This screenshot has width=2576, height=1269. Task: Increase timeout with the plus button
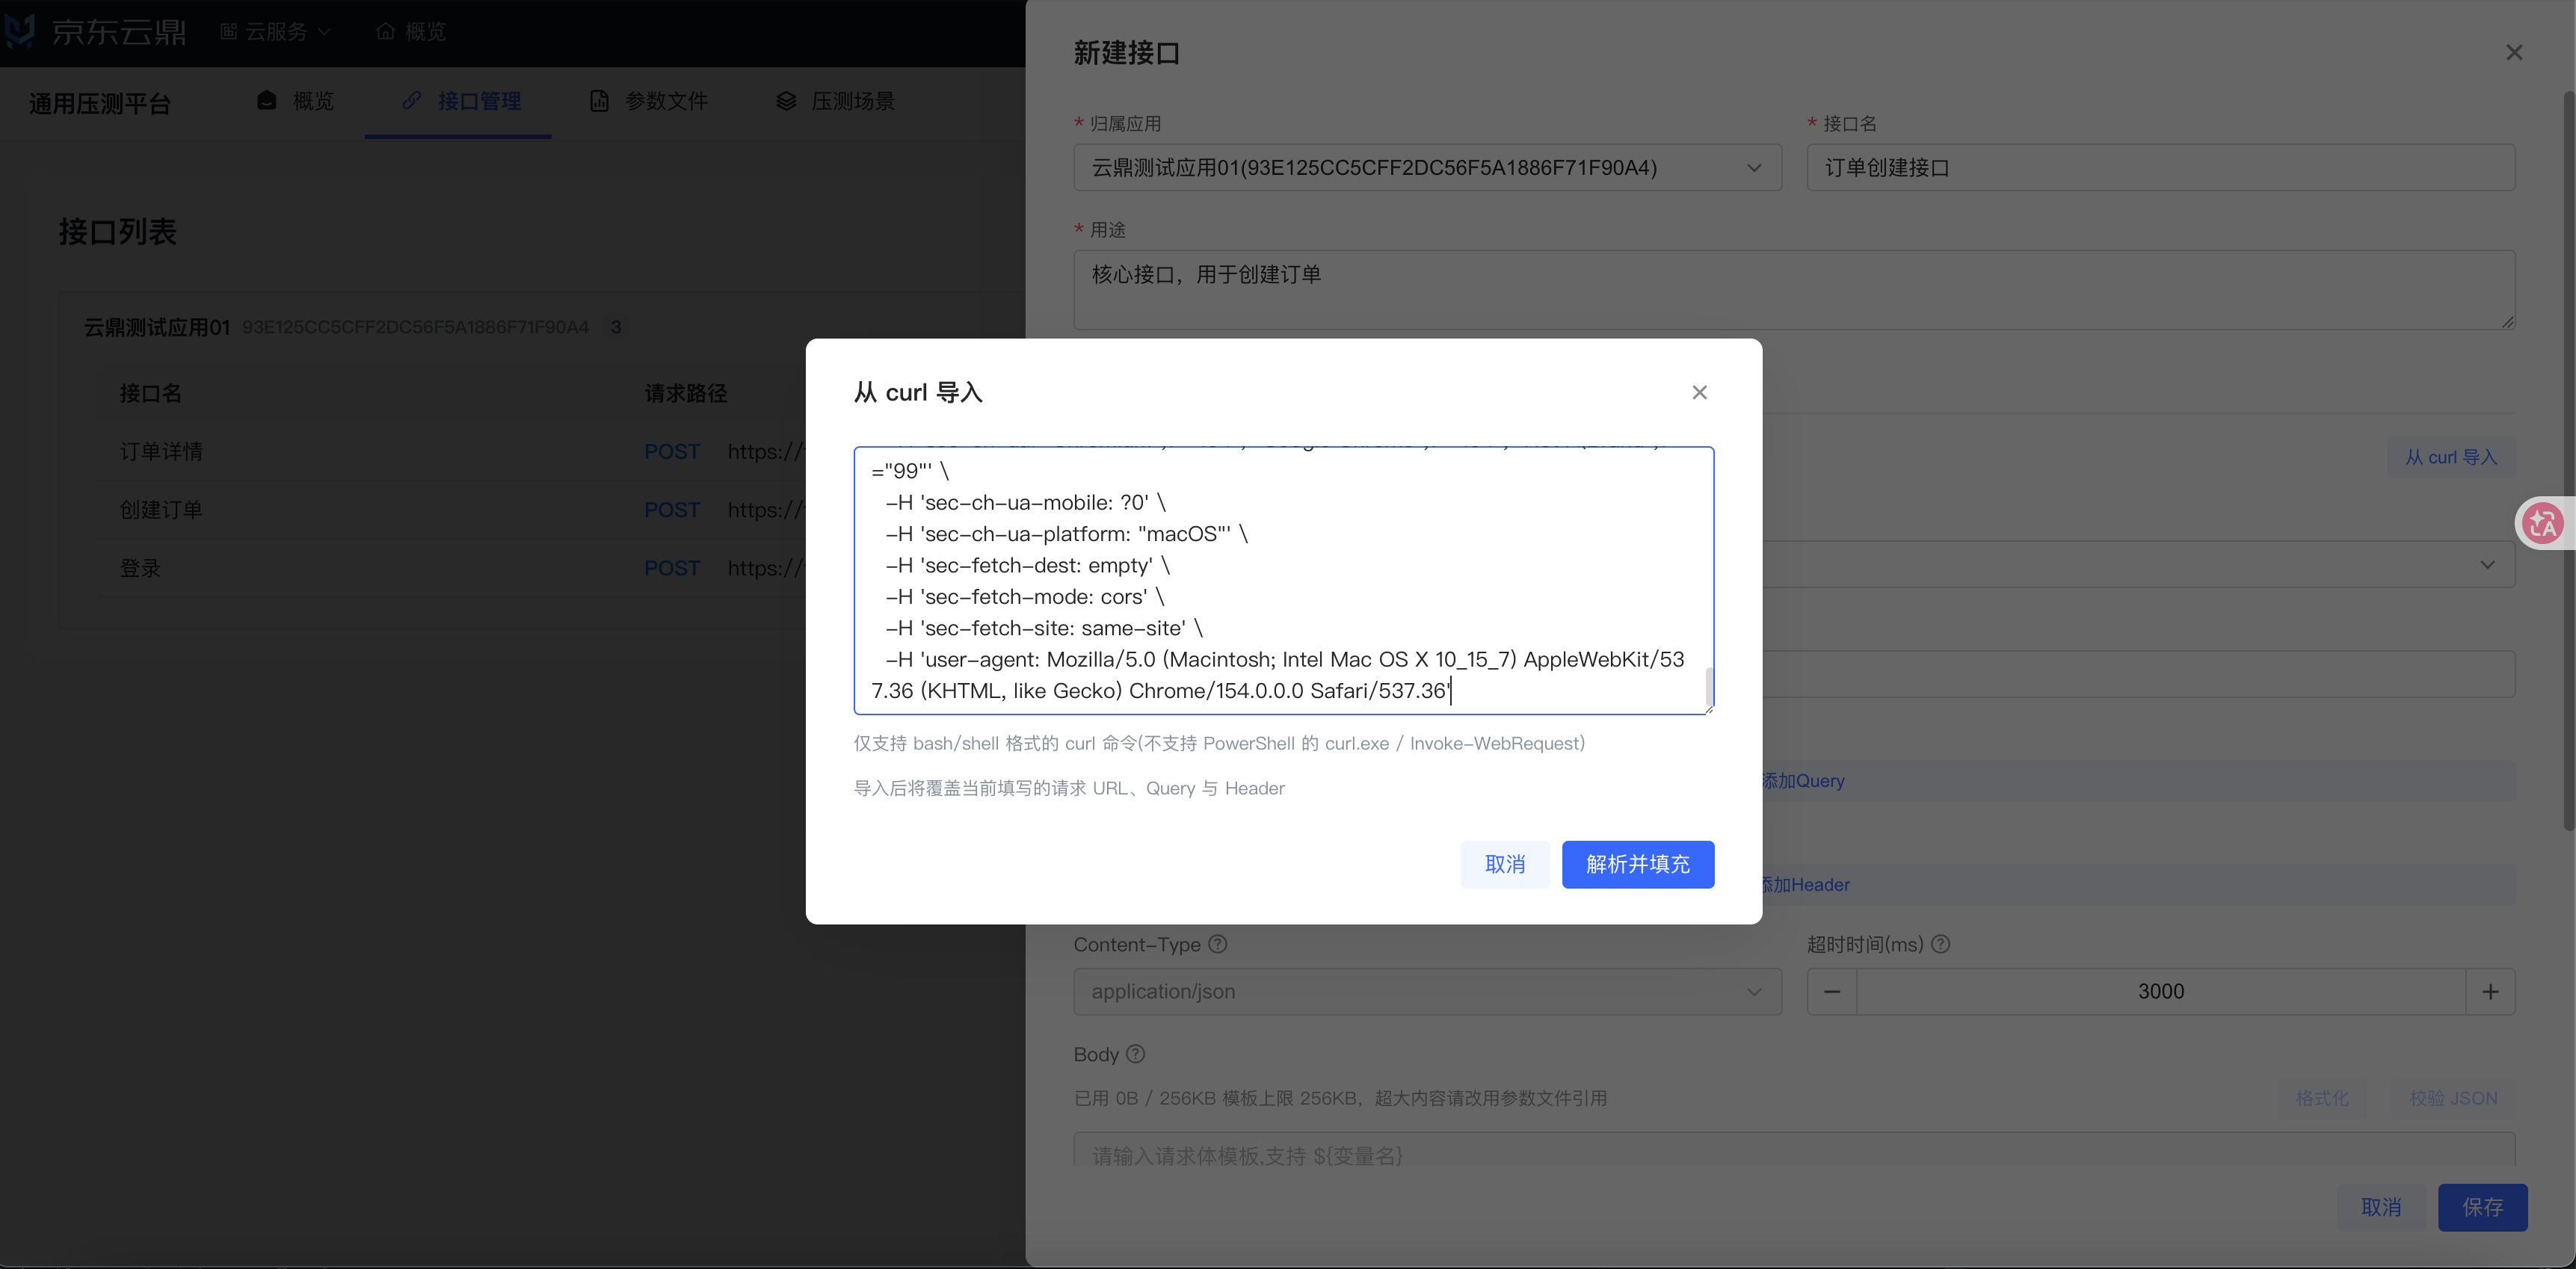[2490, 992]
